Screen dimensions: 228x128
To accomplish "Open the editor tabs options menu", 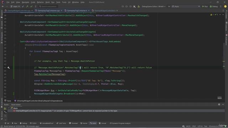I will click(223, 11).
